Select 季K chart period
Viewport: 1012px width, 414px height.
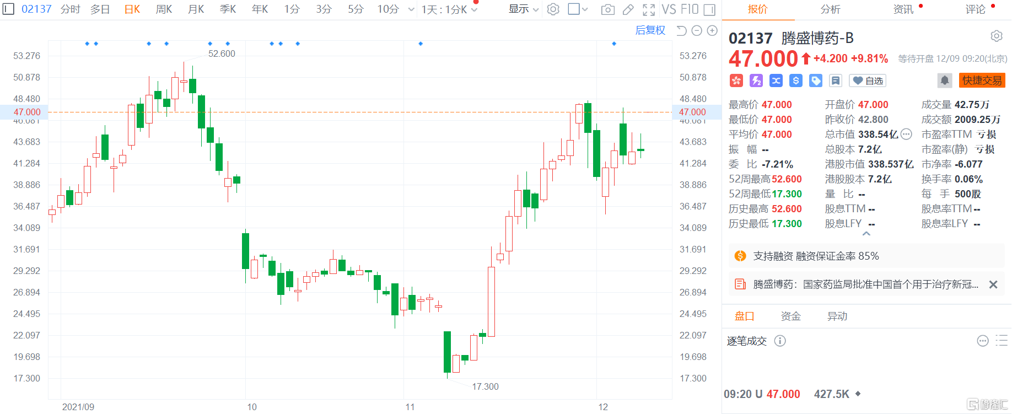click(x=228, y=9)
